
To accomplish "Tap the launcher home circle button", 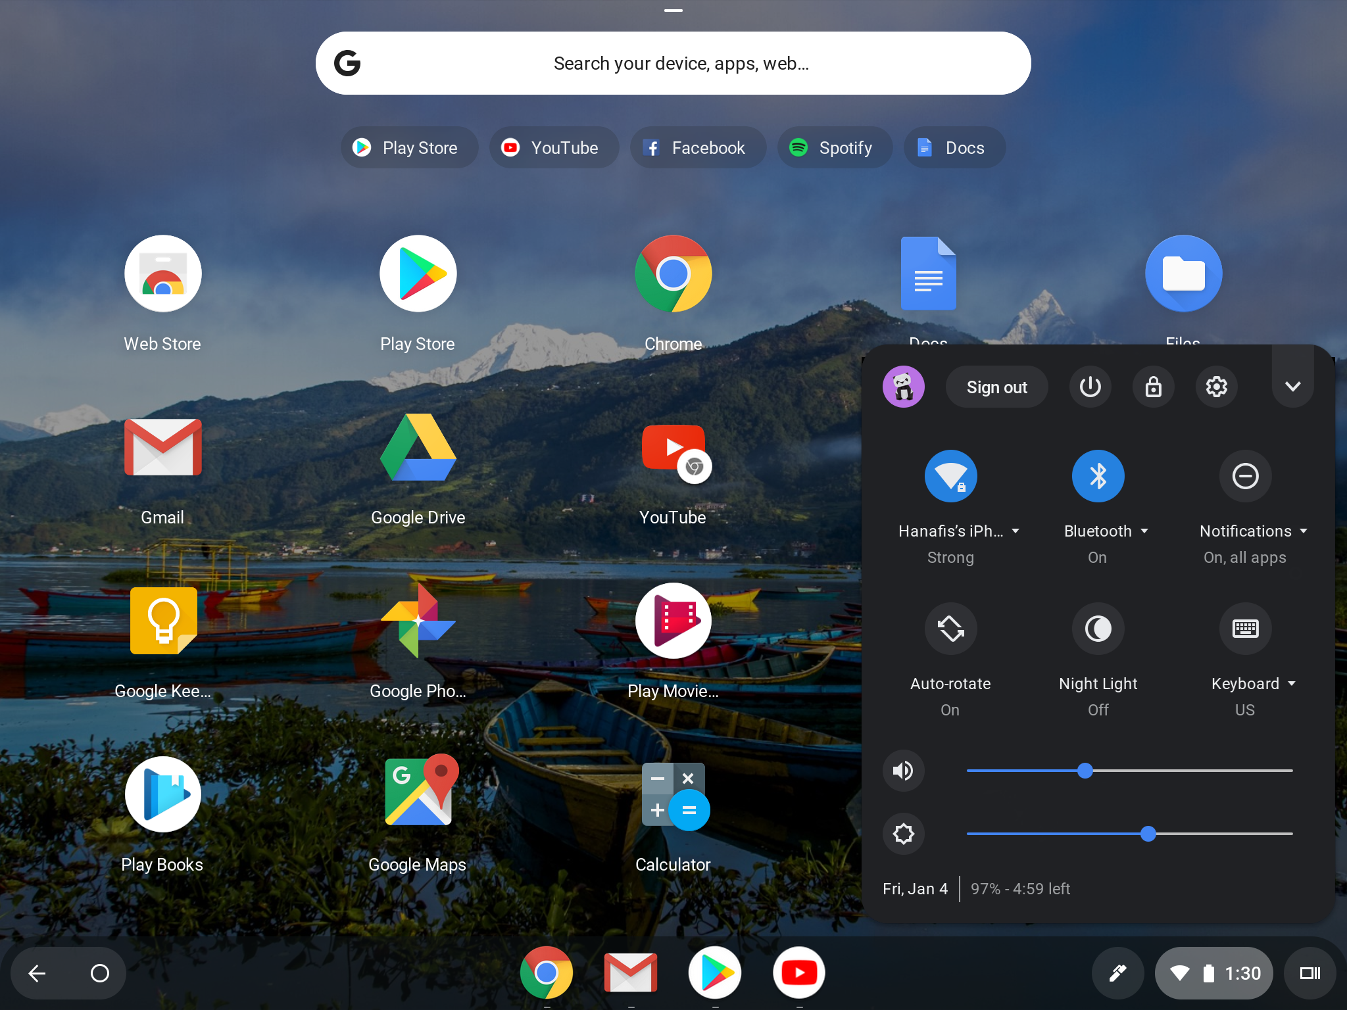I will pos(100,973).
